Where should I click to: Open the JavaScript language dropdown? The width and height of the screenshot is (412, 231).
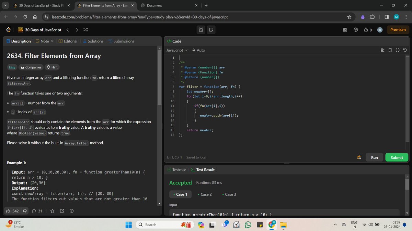[x=176, y=50]
